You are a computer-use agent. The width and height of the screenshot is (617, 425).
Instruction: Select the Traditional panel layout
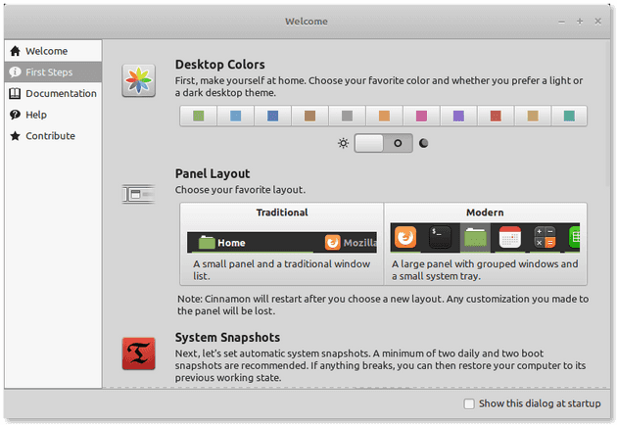tap(282, 244)
